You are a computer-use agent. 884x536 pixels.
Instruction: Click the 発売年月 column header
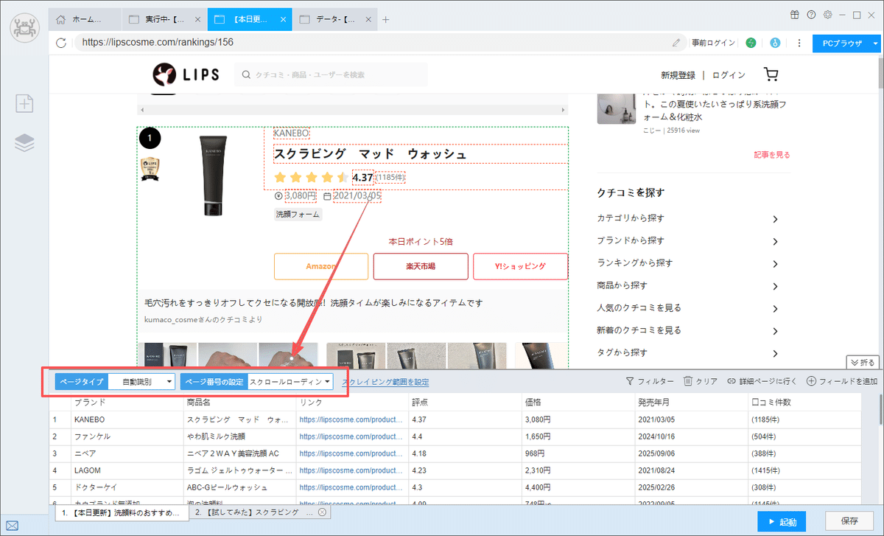pos(690,403)
